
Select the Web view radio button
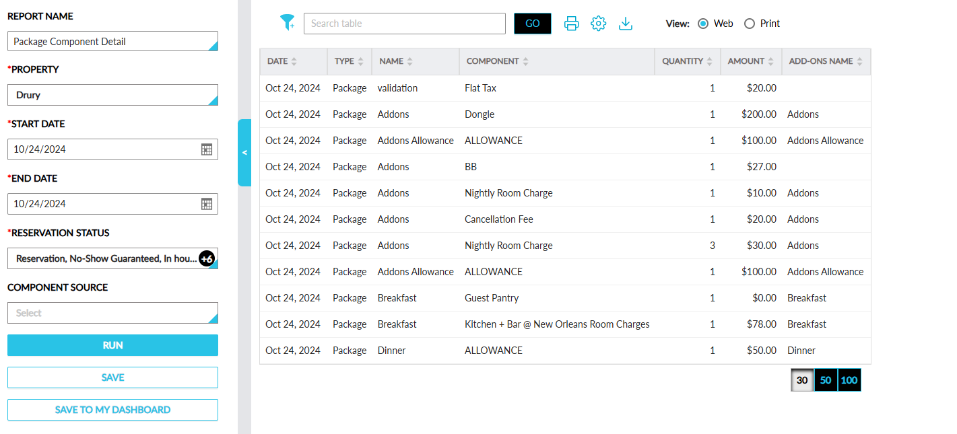coord(703,24)
